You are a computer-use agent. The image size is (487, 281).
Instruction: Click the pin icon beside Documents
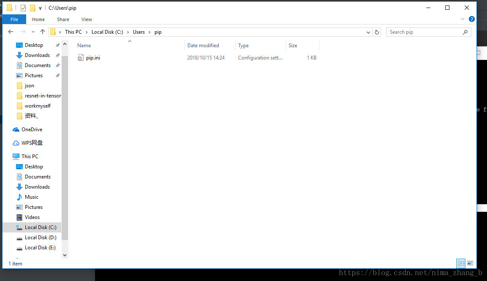click(x=57, y=65)
